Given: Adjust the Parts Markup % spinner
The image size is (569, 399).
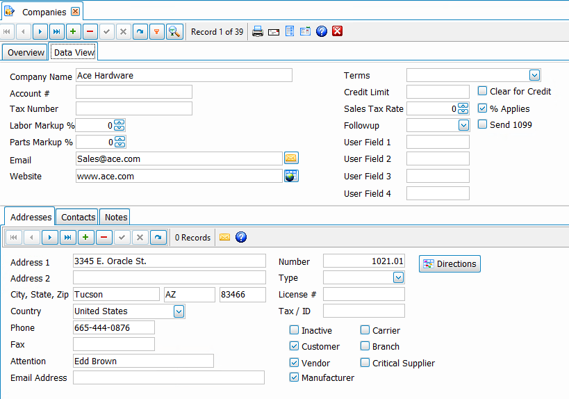Looking at the screenshot, I should coord(120,142).
